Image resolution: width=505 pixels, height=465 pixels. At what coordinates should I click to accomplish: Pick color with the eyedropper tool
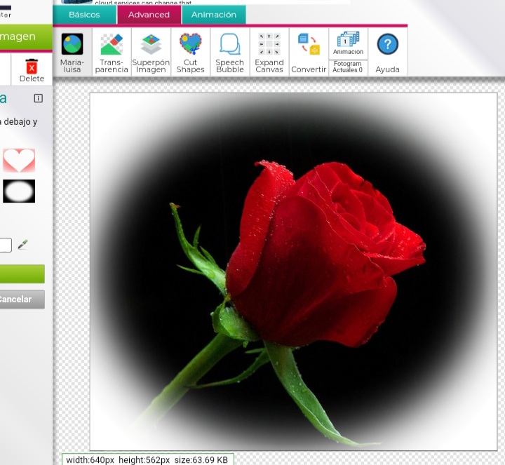pyautogui.click(x=23, y=245)
